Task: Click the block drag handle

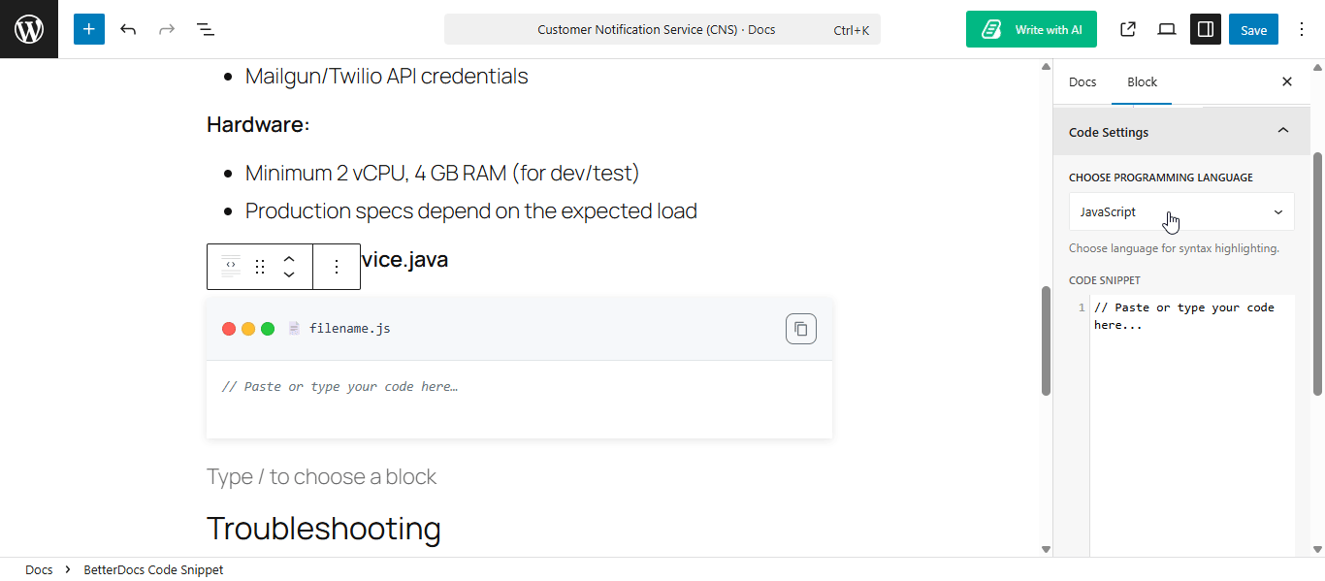Action: (x=260, y=267)
